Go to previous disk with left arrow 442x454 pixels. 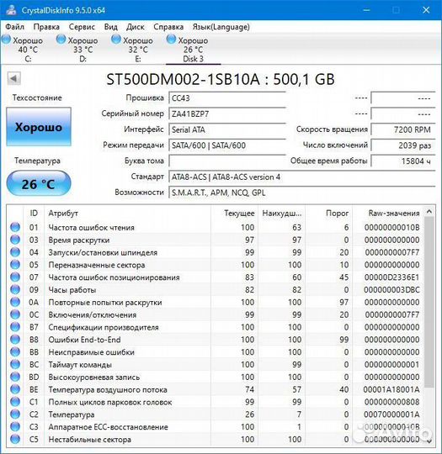[x=13, y=78]
